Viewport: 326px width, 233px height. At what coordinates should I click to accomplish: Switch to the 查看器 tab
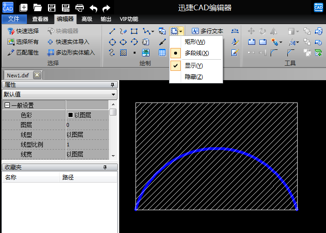41,19
